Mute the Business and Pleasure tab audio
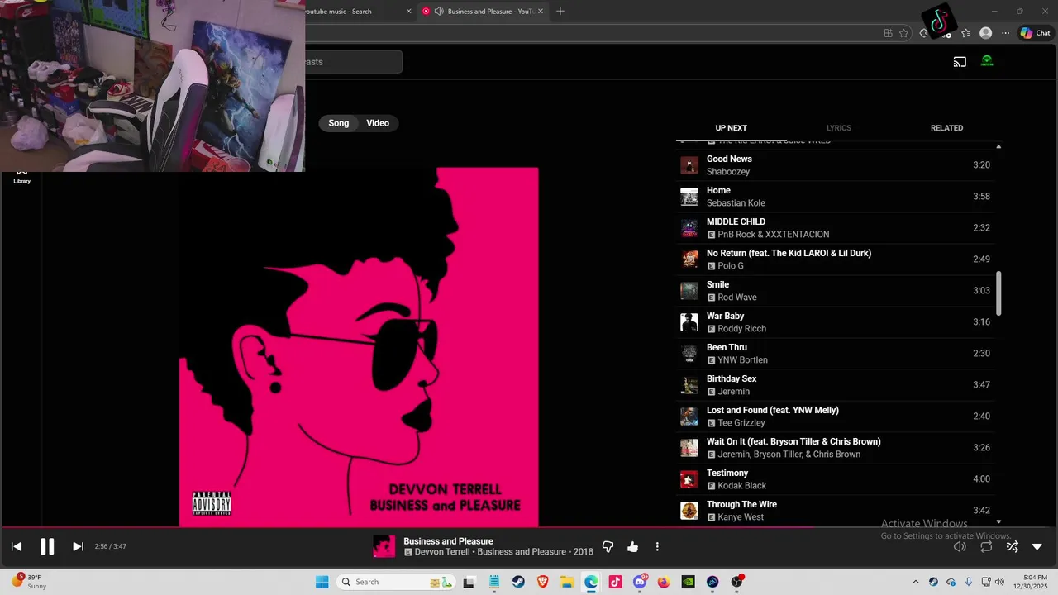The height and width of the screenshot is (595, 1058). pyautogui.click(x=439, y=12)
